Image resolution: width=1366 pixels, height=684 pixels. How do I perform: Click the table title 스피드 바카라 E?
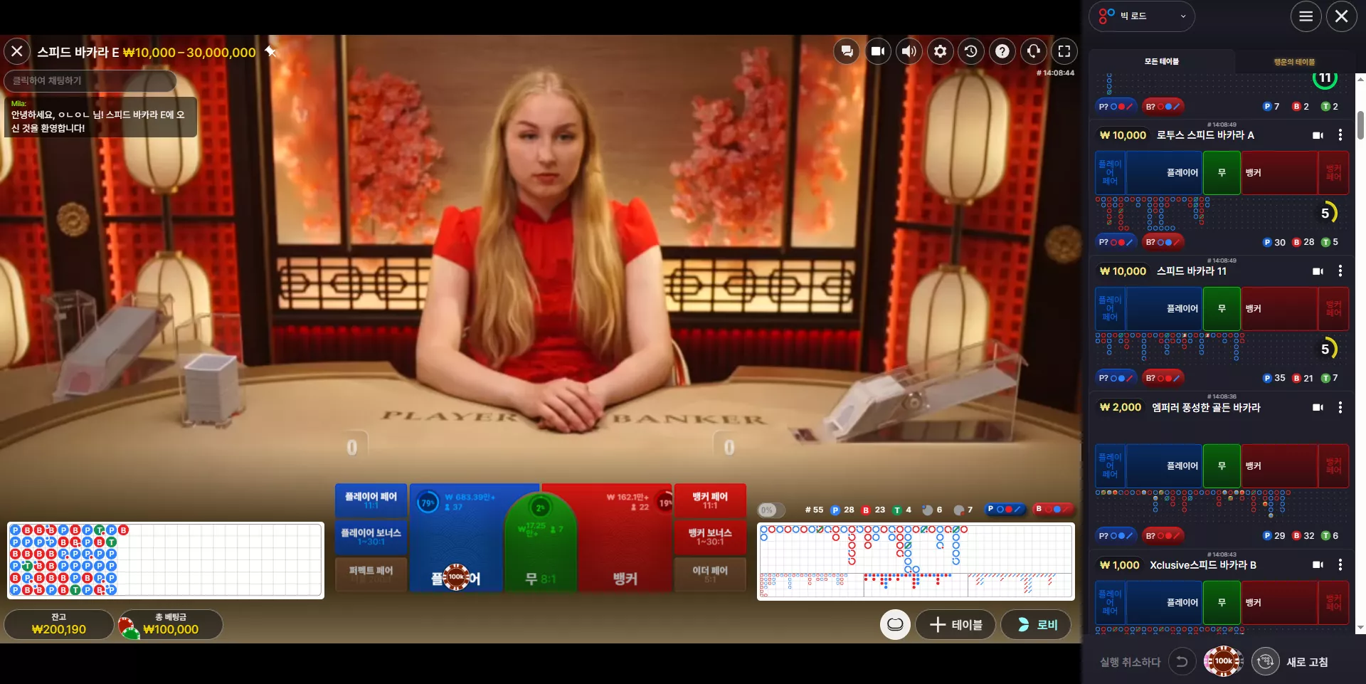click(x=78, y=52)
